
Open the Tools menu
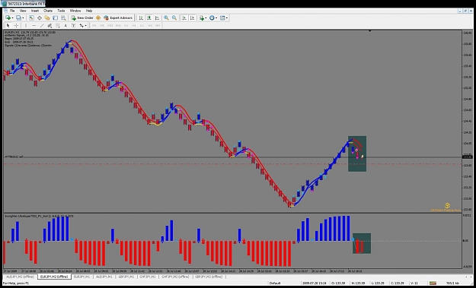(61, 11)
